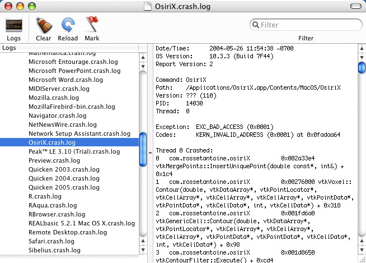Click the KERN_INVALID_ADDRESS codes line
Viewport: 366px width, 263px height.
click(x=248, y=135)
